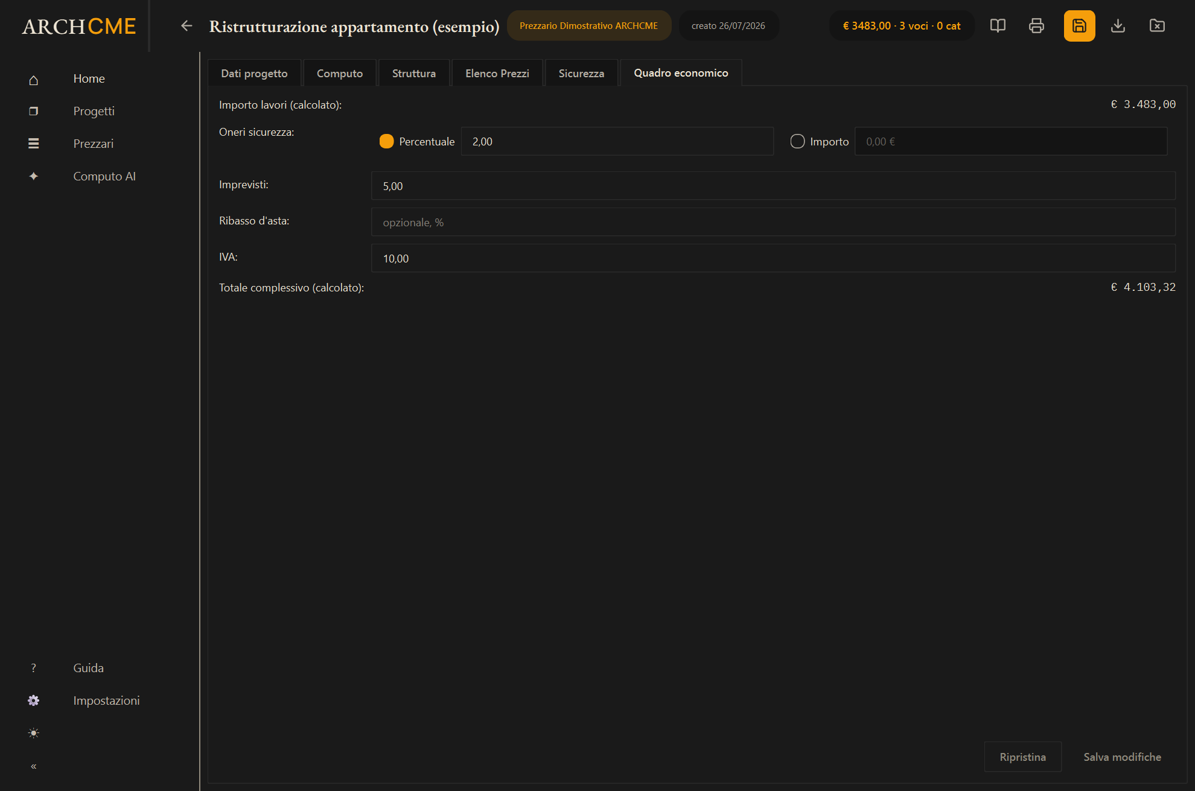Open Impostazioni in the sidebar

(x=106, y=700)
